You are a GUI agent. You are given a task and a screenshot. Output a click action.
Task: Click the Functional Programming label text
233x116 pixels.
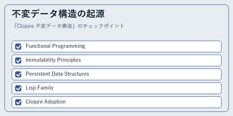(x=55, y=46)
